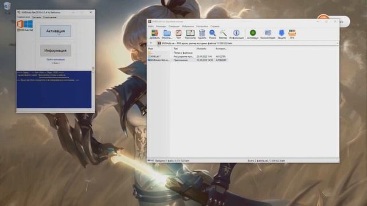Click Office and Windows logo in KMSAuto window
Screen dimensions: 367x206
click(x=25, y=25)
